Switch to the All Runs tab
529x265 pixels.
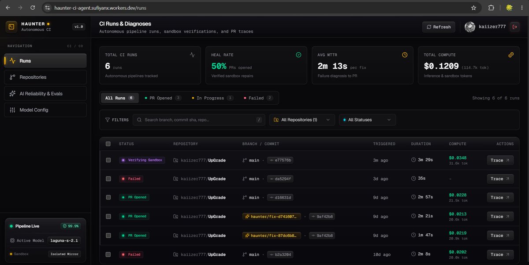[119, 98]
